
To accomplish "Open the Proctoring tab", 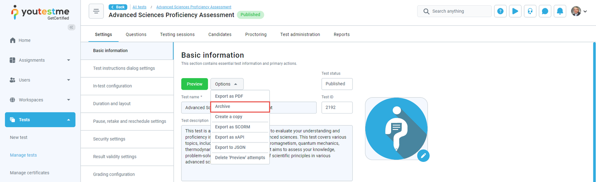I will click(256, 35).
